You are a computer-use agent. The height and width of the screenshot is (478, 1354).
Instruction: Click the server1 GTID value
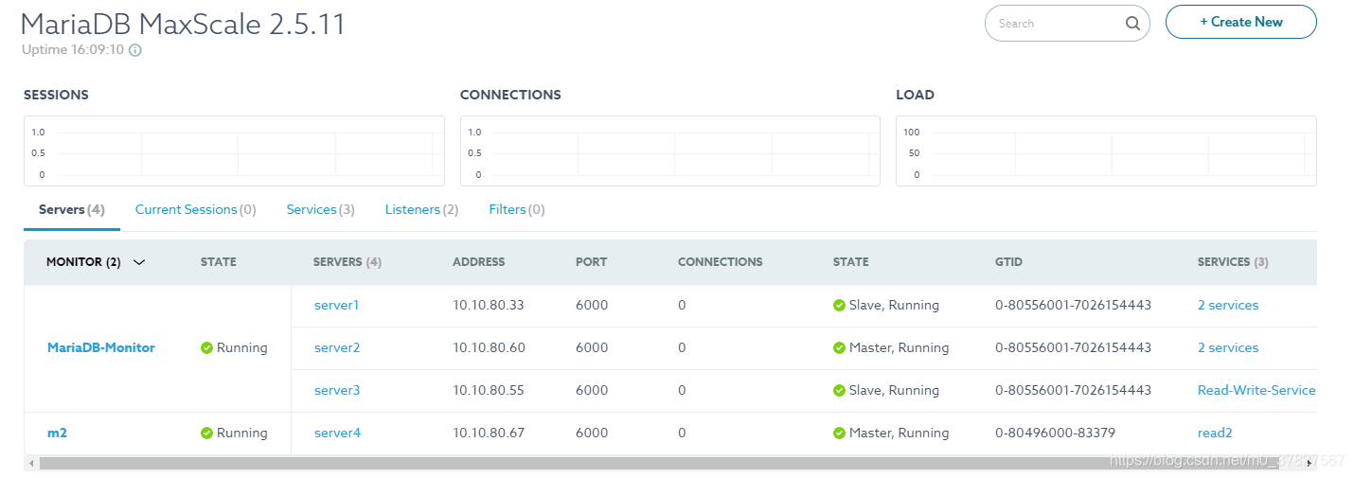coord(1073,305)
